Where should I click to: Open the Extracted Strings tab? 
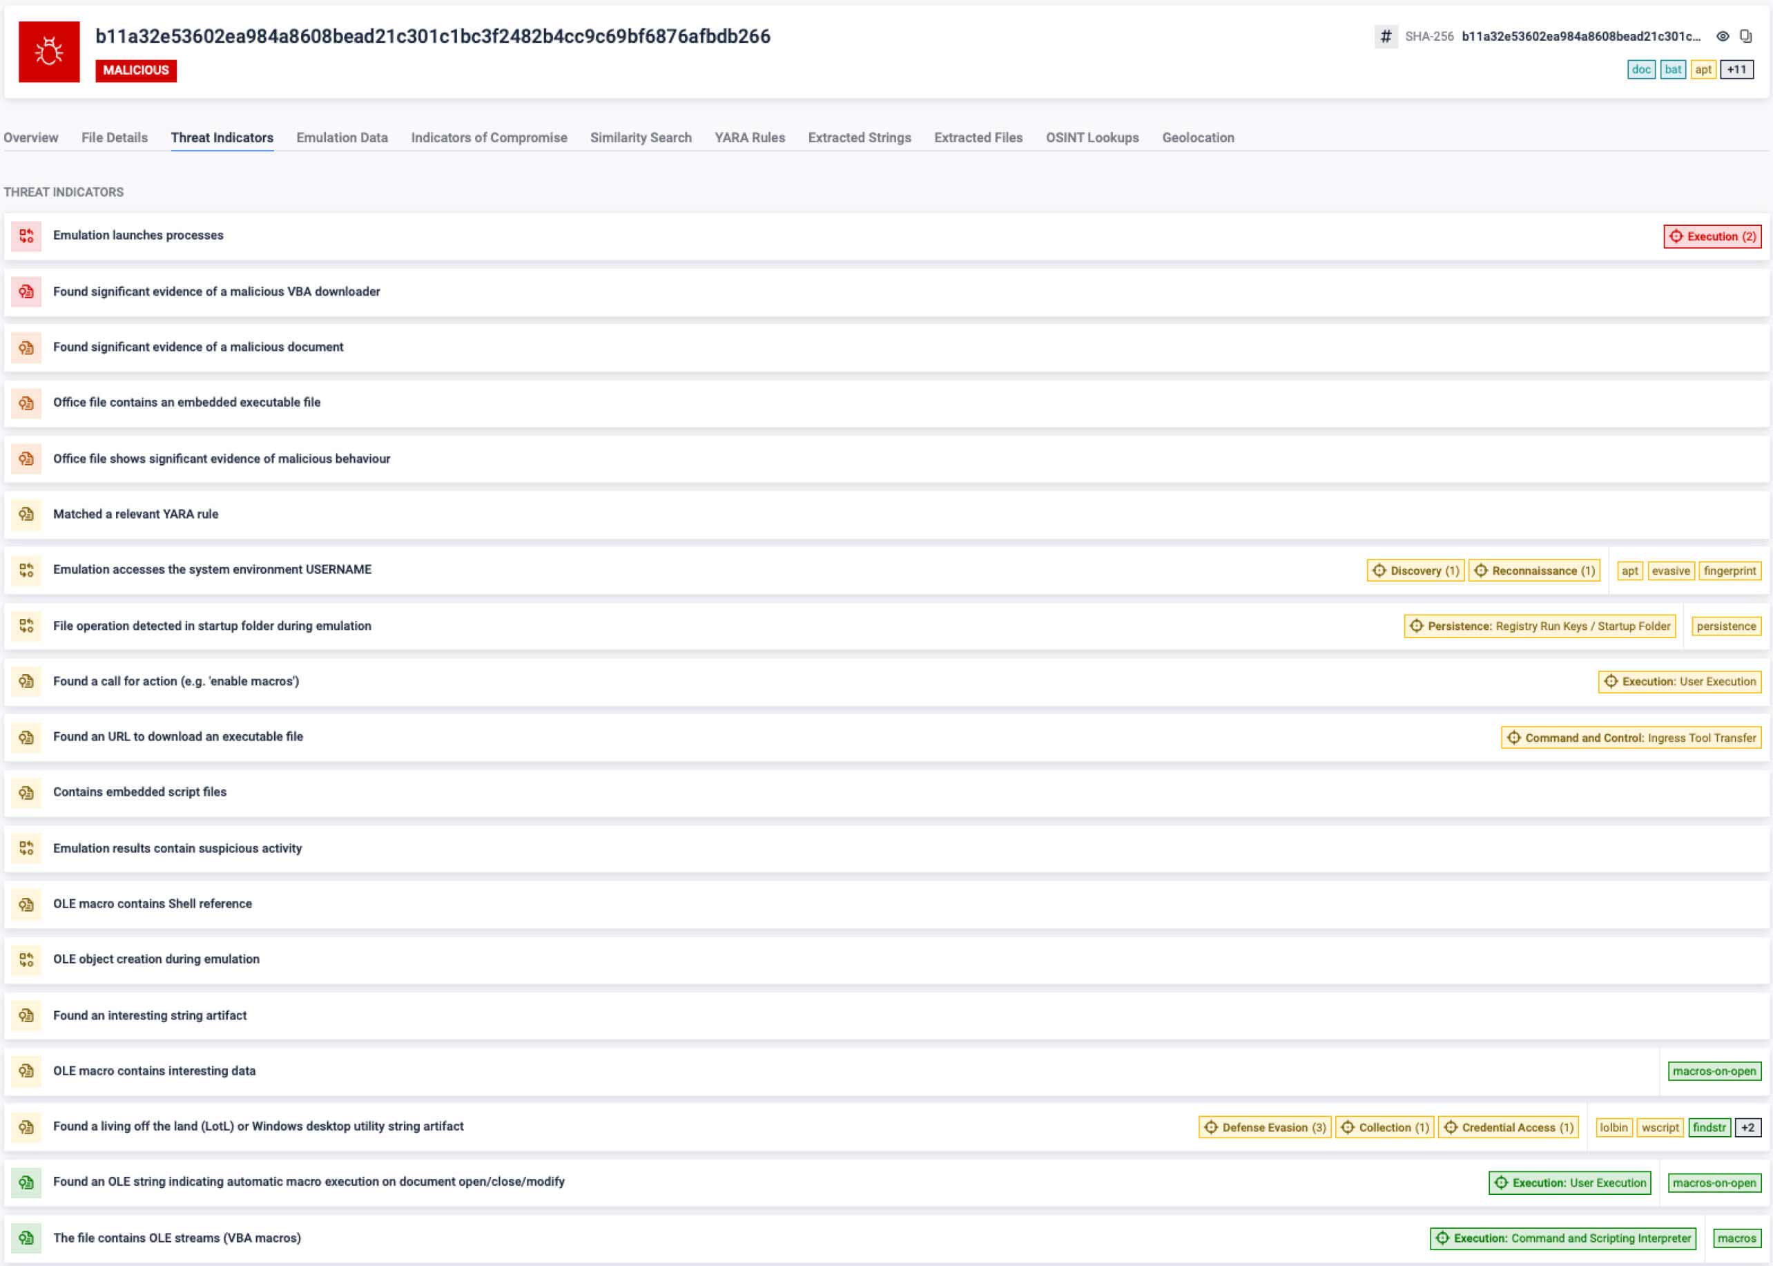pyautogui.click(x=859, y=137)
